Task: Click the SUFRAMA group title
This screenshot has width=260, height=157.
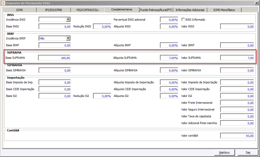Action: pyautogui.click(x=14, y=52)
